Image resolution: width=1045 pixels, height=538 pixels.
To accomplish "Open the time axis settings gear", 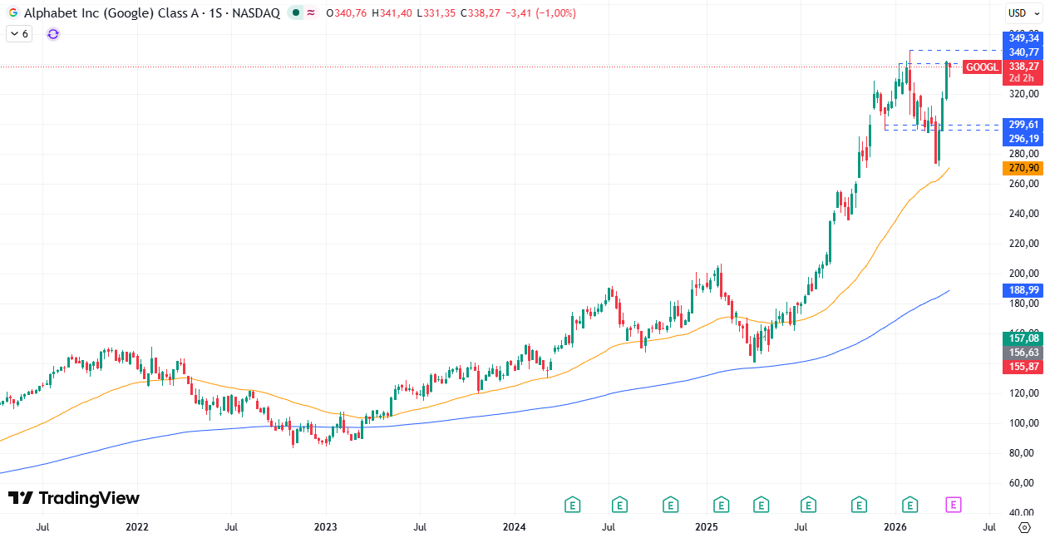I will pos(1024,527).
